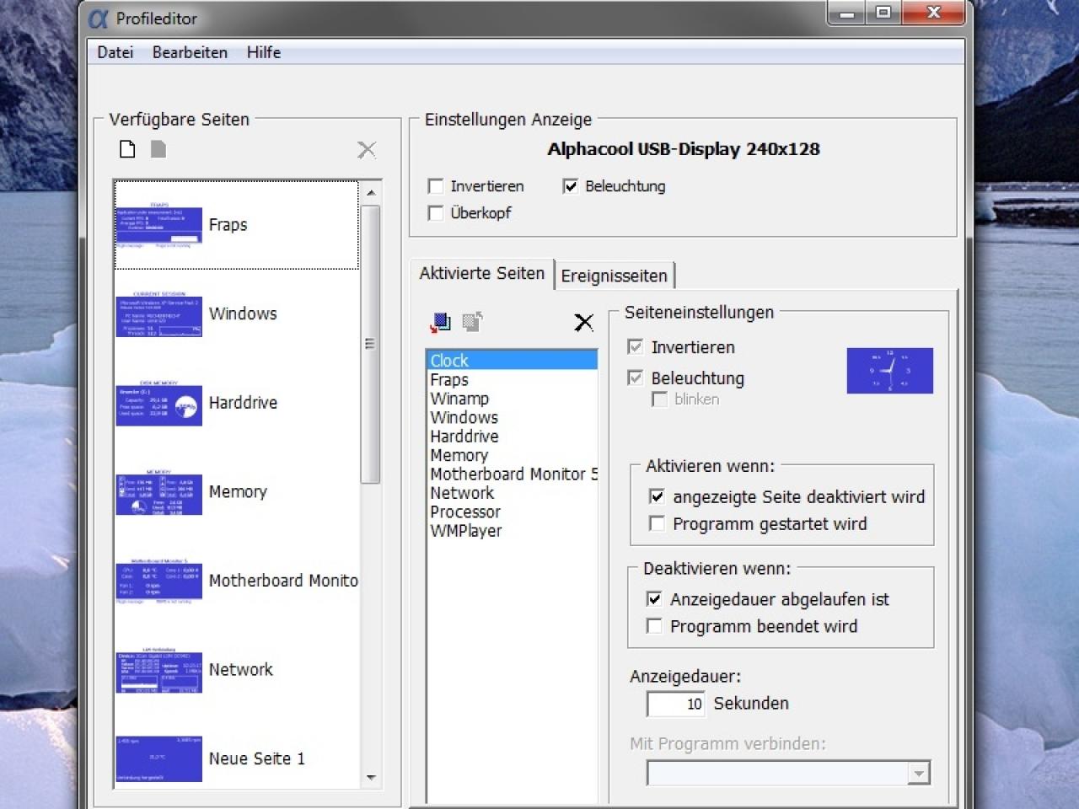Toggle Invertieren in Seiteneinstellungen
This screenshot has width=1079, height=809.
coord(636,346)
